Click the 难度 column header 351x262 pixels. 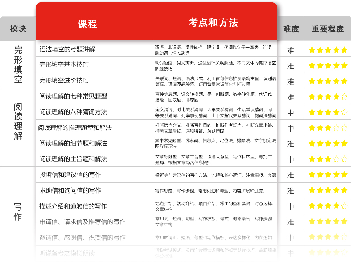click(x=291, y=29)
